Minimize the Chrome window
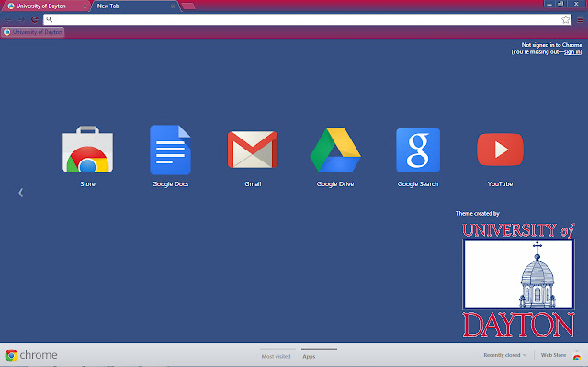Viewport: 588px width, 367px height. [x=549, y=4]
